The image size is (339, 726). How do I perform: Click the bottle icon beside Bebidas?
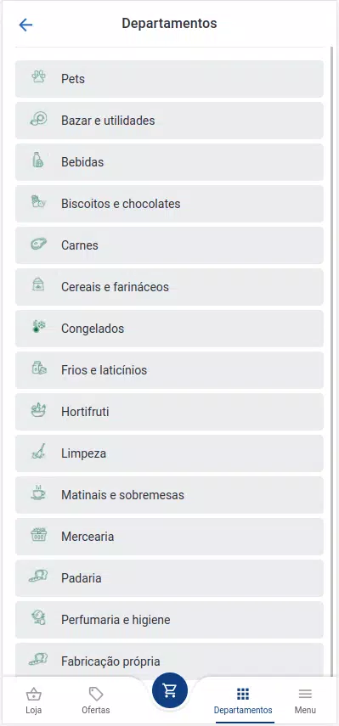tap(38, 160)
